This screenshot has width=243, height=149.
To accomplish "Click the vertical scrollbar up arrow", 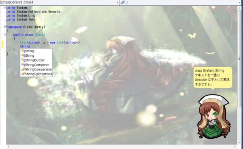I will pos(240,8).
